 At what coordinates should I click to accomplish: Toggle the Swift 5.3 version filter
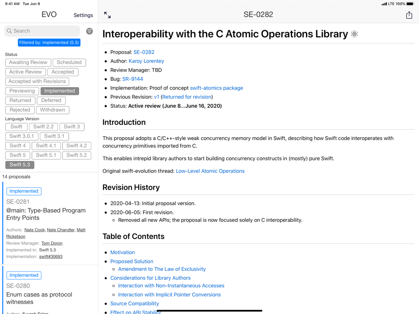click(x=20, y=165)
